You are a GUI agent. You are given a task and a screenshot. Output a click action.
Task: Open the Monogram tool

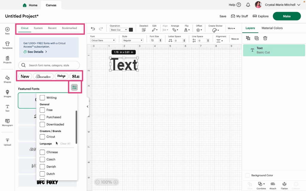click(x=7, y=121)
